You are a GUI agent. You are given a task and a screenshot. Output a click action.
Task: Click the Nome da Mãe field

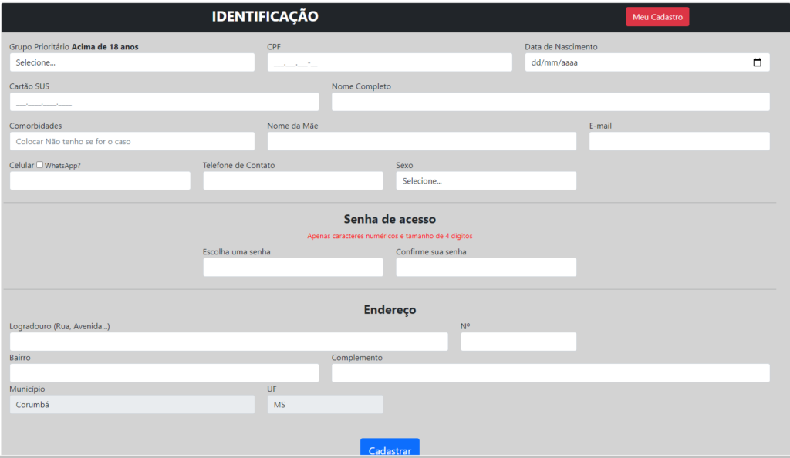click(422, 141)
